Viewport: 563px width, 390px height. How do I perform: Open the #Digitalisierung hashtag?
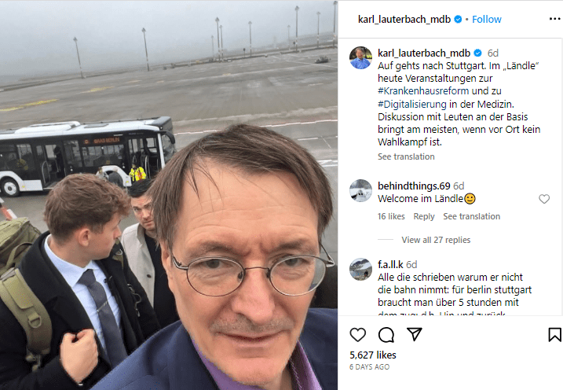[x=411, y=105]
